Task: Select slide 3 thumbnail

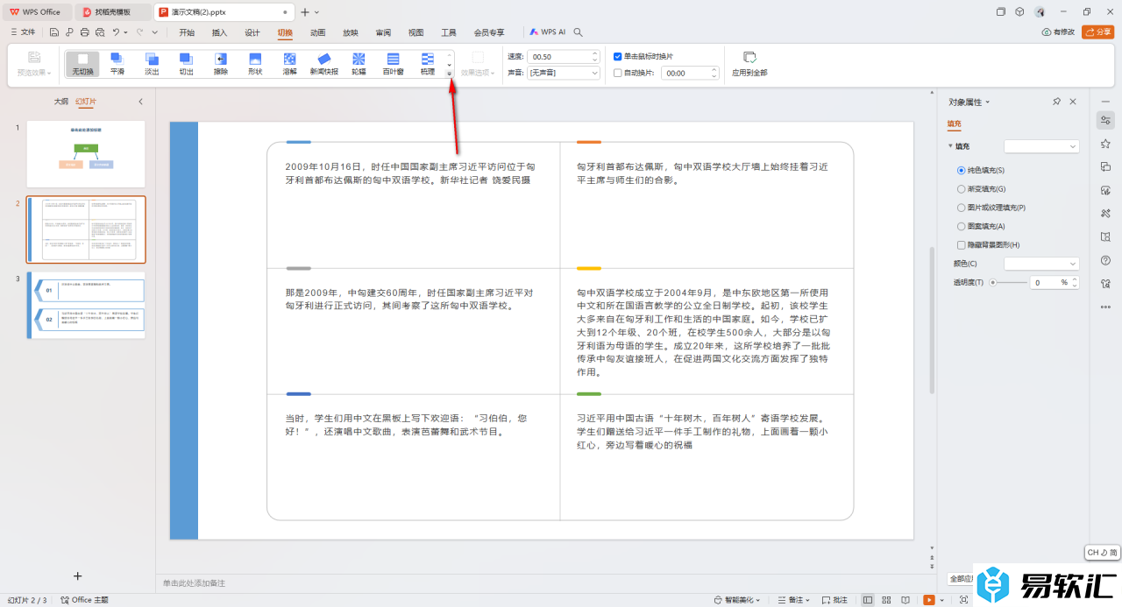Action: pos(86,305)
